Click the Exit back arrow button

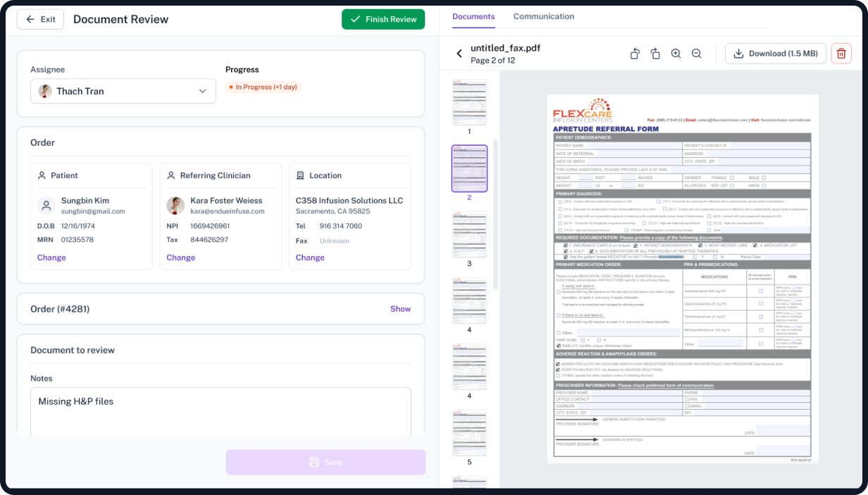(40, 19)
